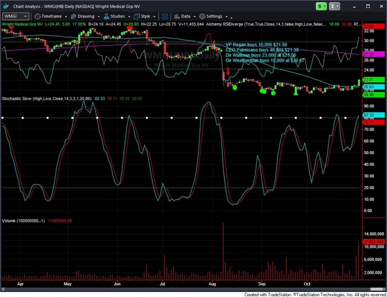The width and height of the screenshot is (387, 297).
Task: Click the Studies flask icon
Action: (x=106, y=16)
